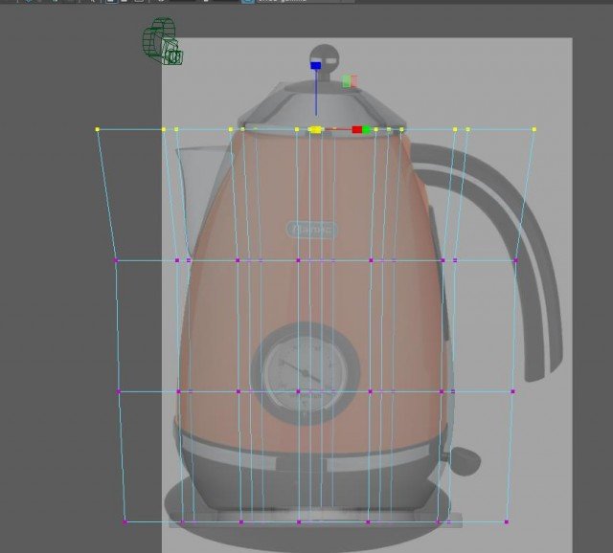Pick rightmost magenta point in second lattice row

[x=515, y=259]
